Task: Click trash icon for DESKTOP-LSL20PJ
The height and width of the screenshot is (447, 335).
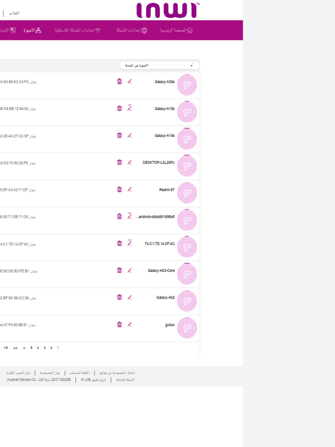Action: coord(120,162)
